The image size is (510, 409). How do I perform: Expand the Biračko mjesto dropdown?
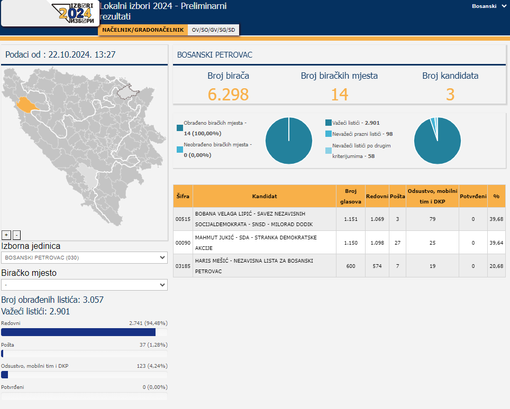pyautogui.click(x=84, y=285)
